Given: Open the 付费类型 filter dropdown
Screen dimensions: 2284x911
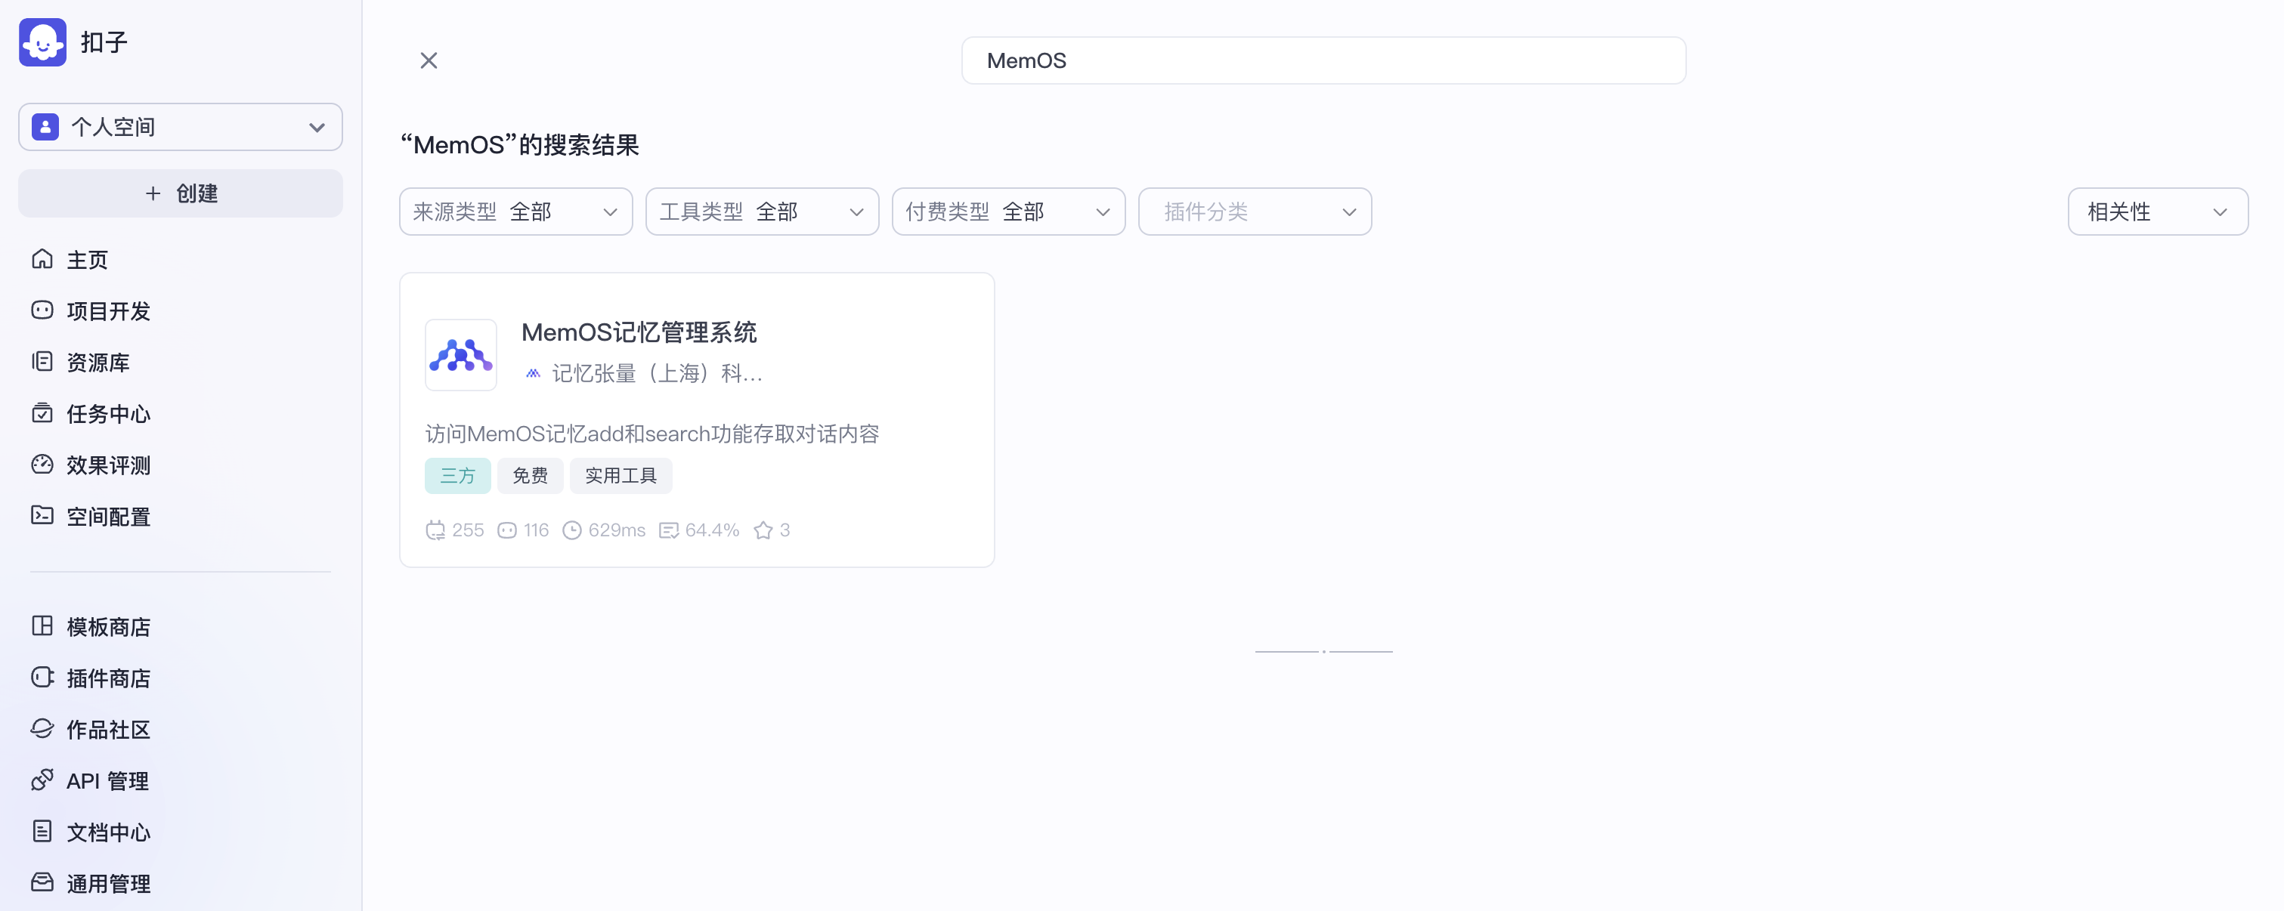Looking at the screenshot, I should click(1008, 212).
